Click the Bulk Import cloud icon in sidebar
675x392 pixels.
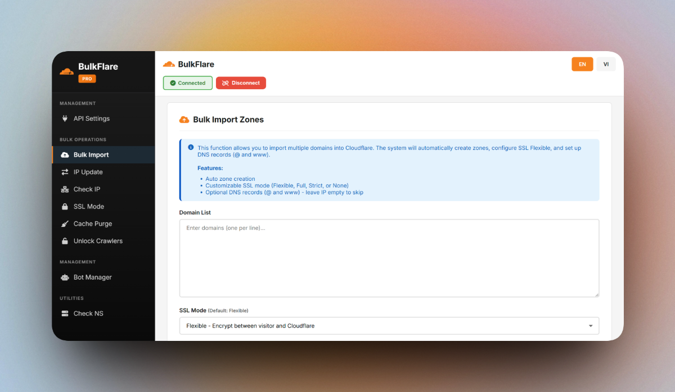coord(65,155)
